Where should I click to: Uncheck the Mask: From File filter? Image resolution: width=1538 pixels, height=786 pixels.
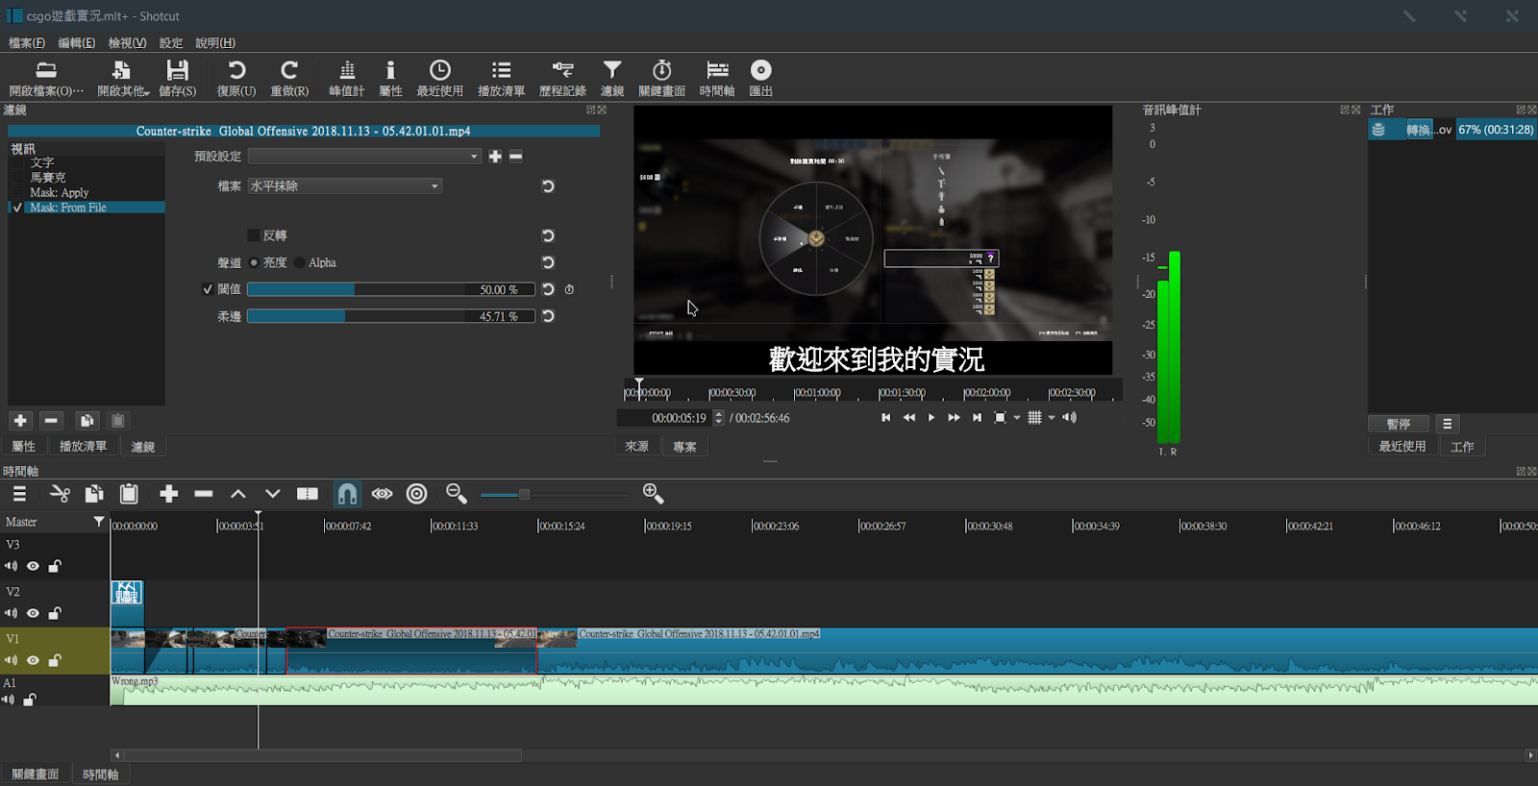click(17, 208)
